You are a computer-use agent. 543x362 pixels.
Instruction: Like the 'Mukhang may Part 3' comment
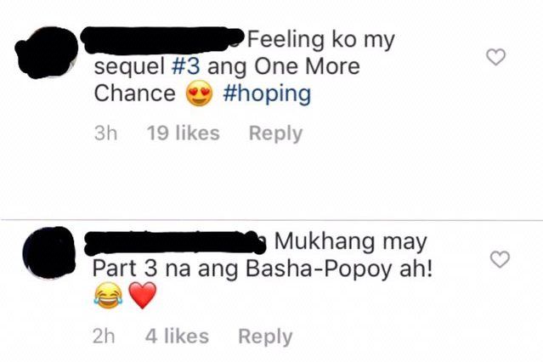[500, 259]
